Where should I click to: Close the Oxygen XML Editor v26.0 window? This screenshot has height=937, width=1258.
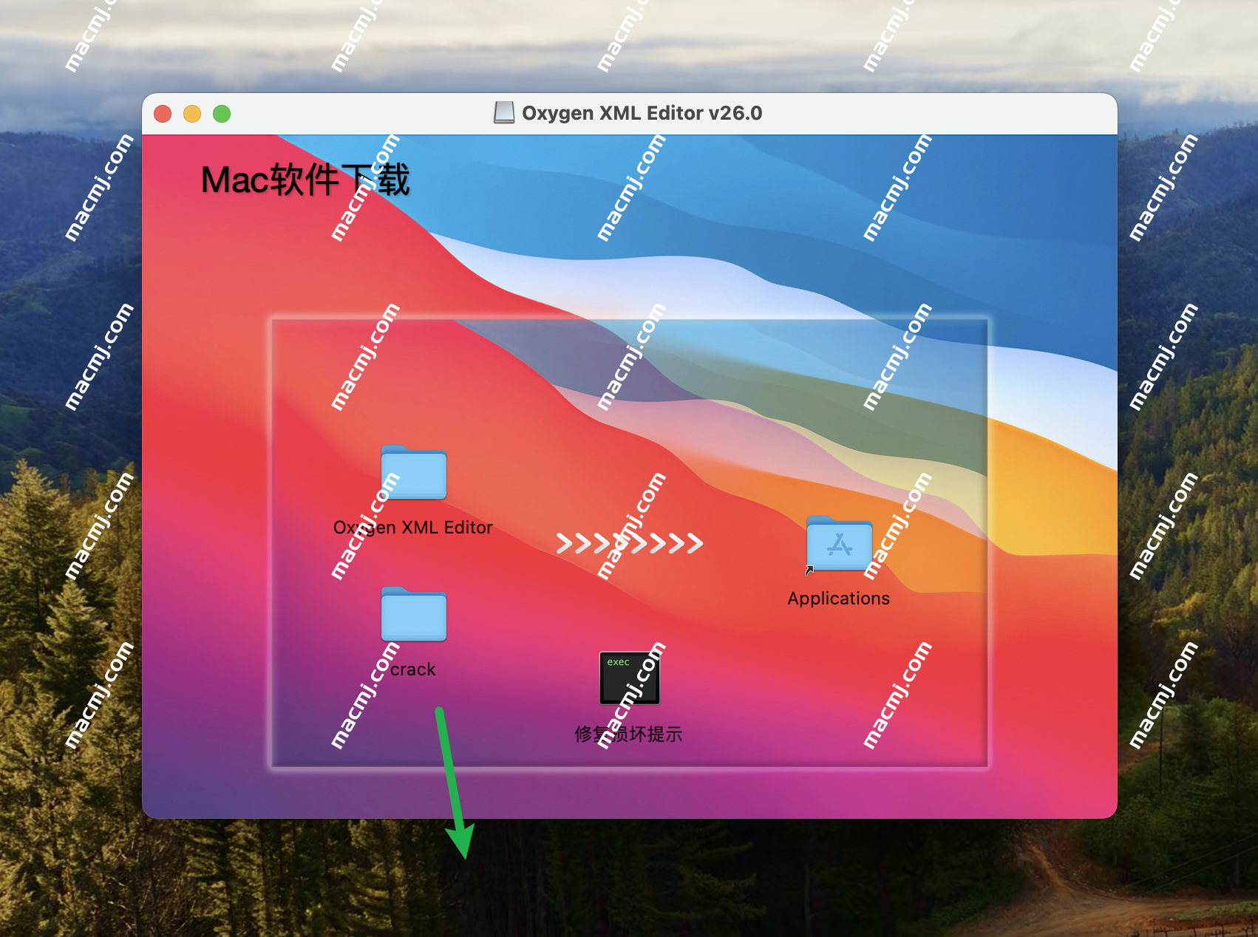click(163, 114)
